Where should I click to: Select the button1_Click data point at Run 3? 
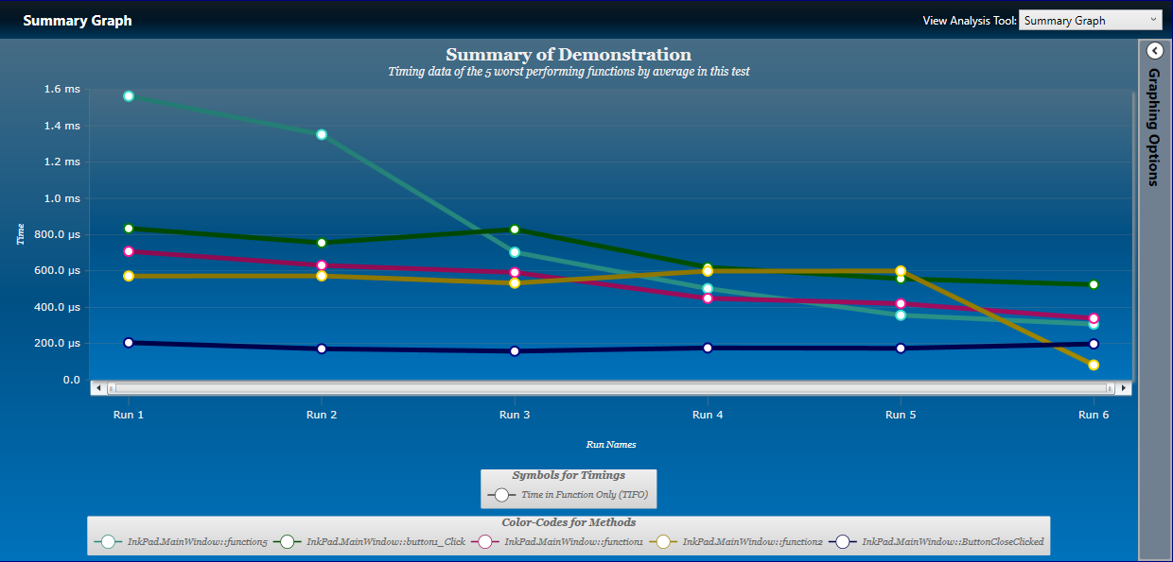515,230
